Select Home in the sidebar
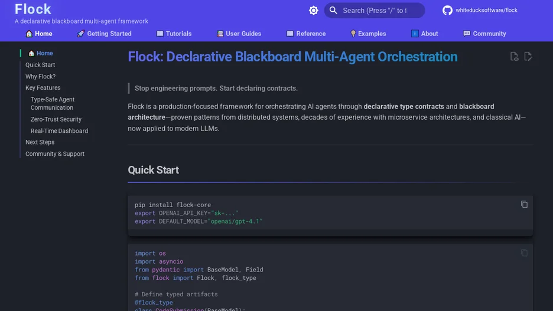 tap(44, 53)
